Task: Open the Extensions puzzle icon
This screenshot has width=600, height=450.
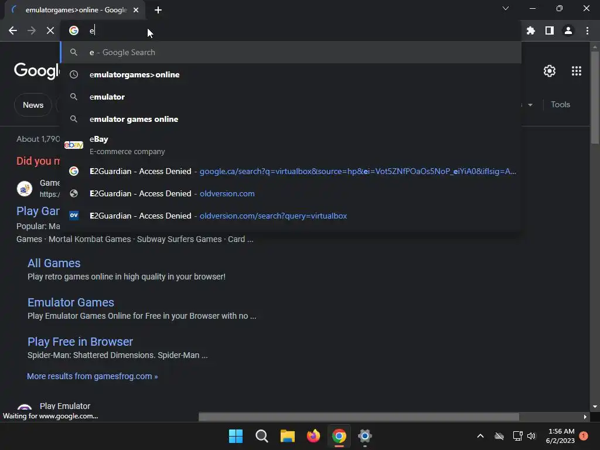Action: point(531,30)
